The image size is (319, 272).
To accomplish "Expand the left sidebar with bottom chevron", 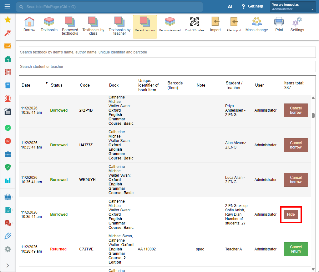I will click(x=8, y=265).
